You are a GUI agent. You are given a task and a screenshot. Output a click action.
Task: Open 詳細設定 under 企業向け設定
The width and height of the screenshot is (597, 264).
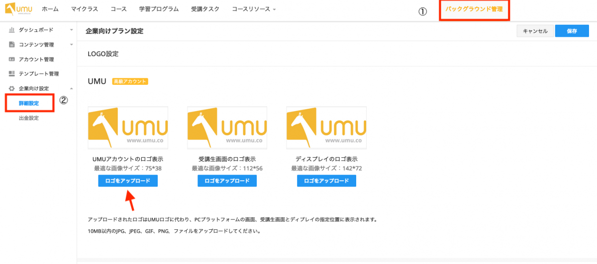29,103
